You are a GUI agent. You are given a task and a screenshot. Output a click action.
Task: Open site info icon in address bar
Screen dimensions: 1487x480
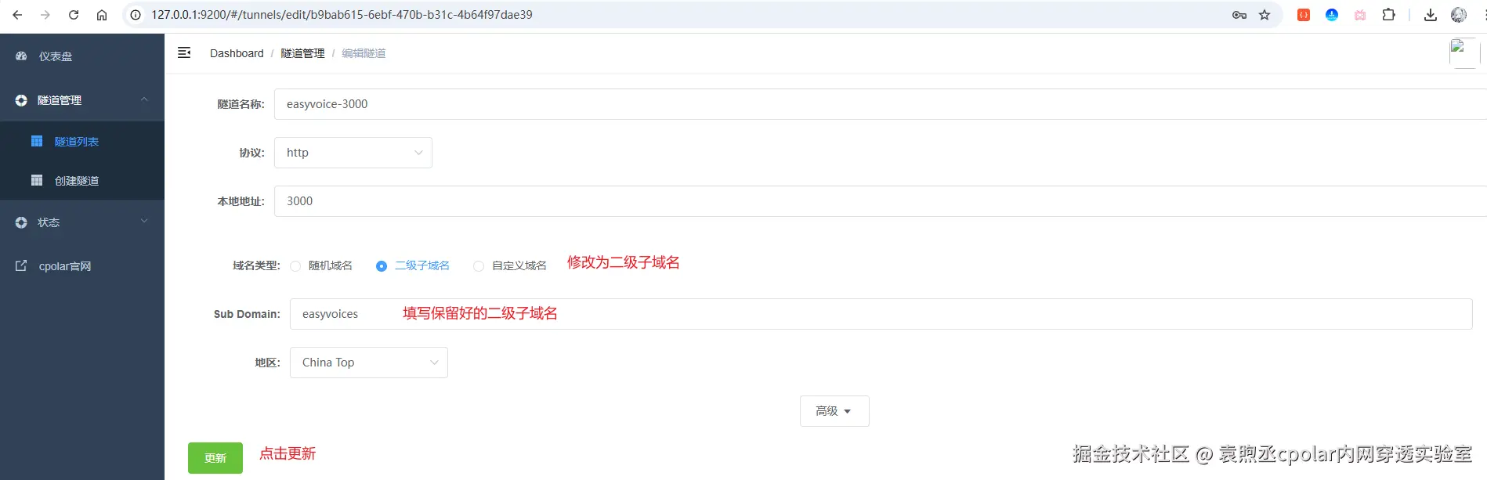(x=136, y=15)
